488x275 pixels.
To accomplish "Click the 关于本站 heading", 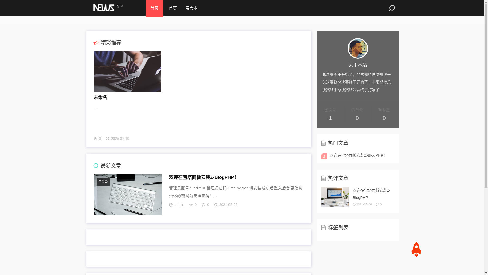I will (x=358, y=65).
